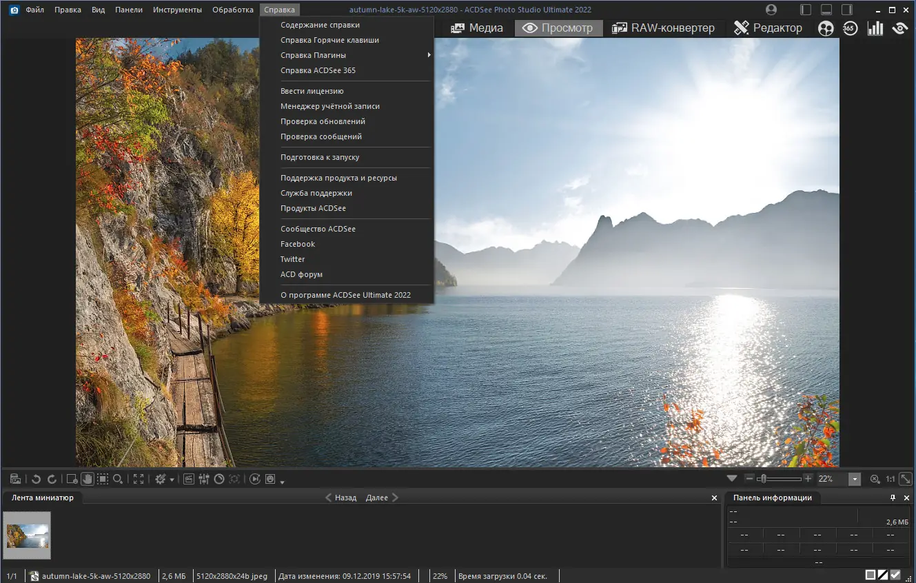Click the zoom slider handle
The image size is (916, 583).
(x=762, y=479)
